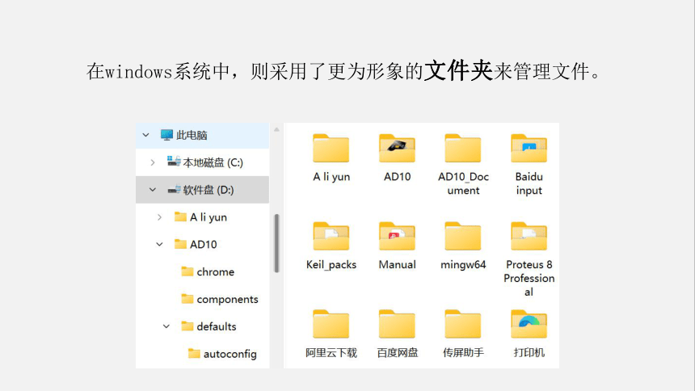Click the Keil_packs name text

coord(331,265)
